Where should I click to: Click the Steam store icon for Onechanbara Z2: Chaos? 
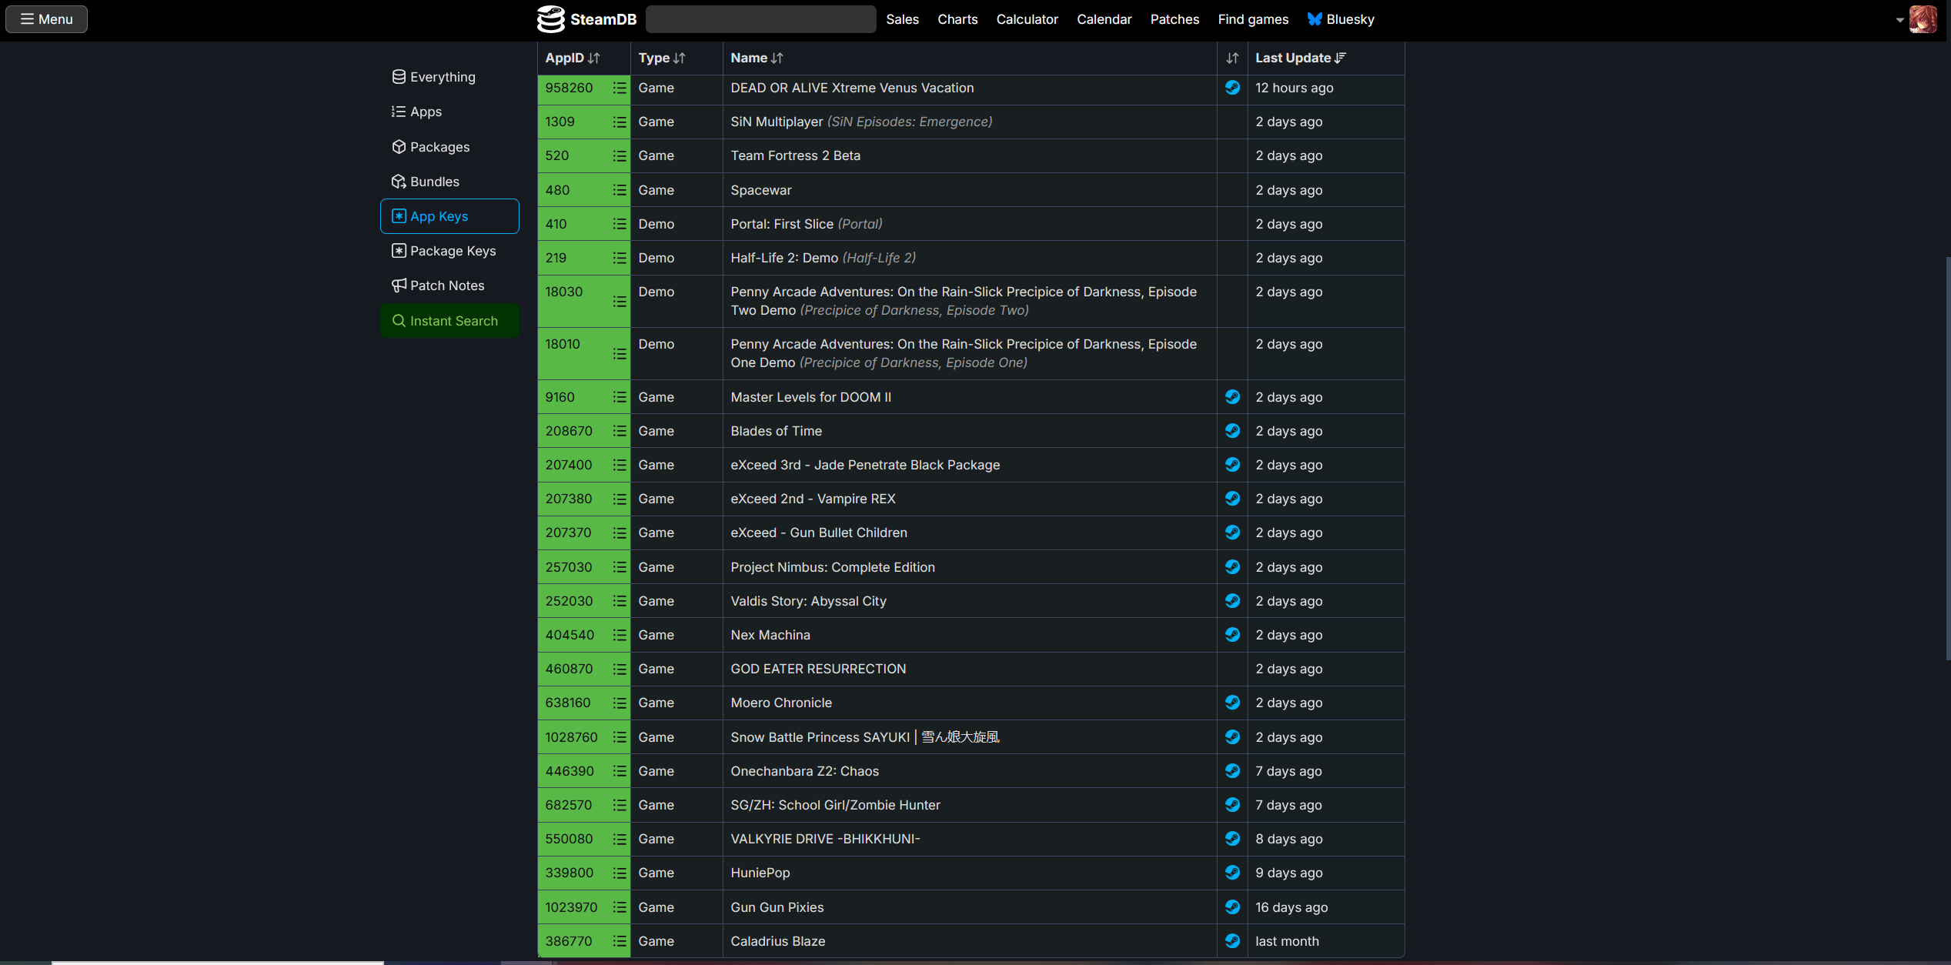point(1232,771)
